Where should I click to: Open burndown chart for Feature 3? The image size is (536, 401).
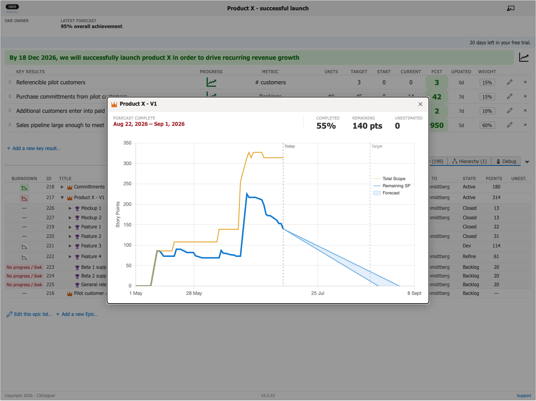click(x=25, y=247)
